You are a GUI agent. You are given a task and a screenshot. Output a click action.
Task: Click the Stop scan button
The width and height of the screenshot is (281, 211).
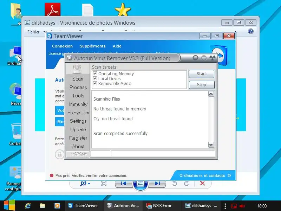(x=201, y=85)
